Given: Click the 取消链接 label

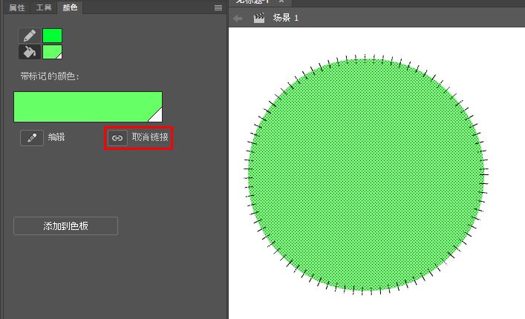Looking at the screenshot, I should [150, 137].
